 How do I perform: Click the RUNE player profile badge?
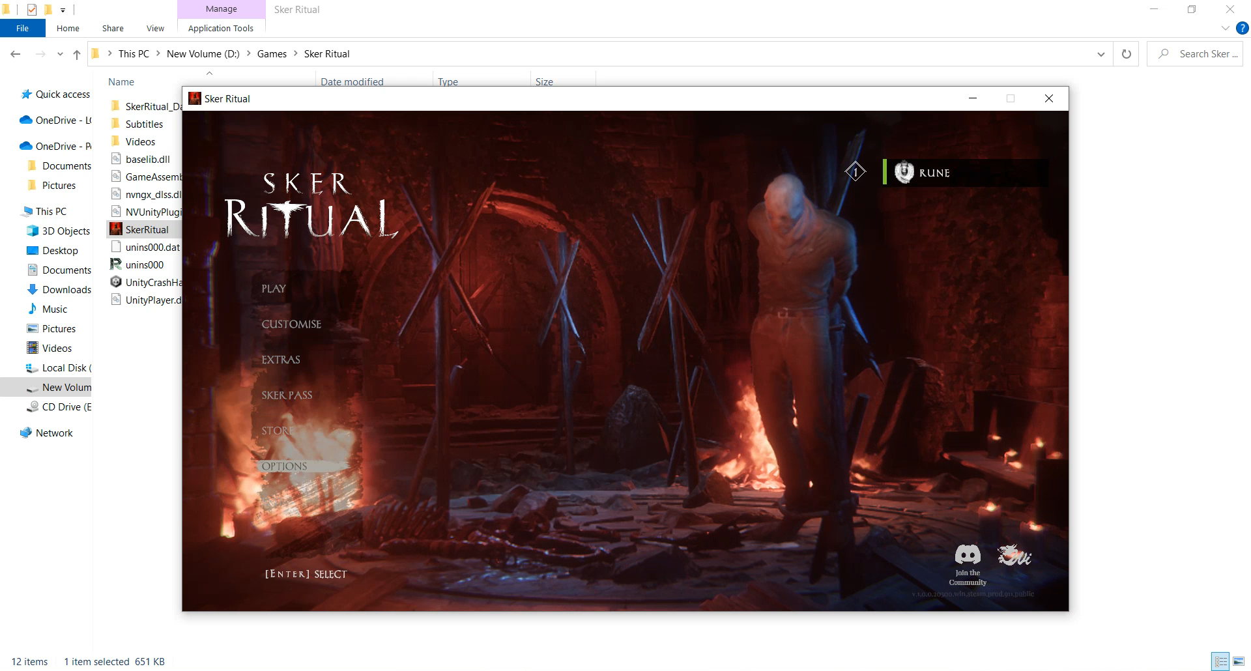(966, 172)
